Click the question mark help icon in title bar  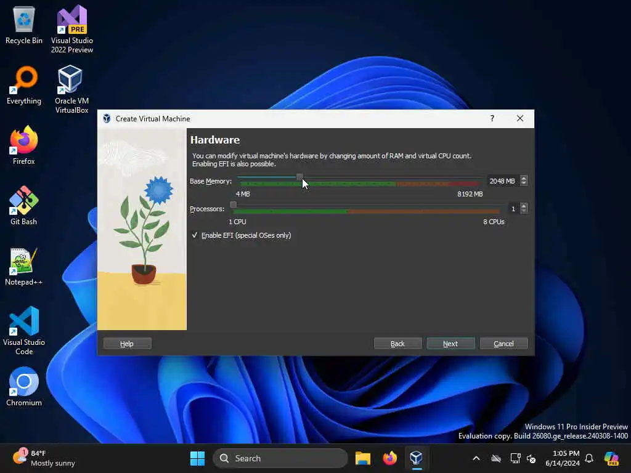pyautogui.click(x=492, y=118)
